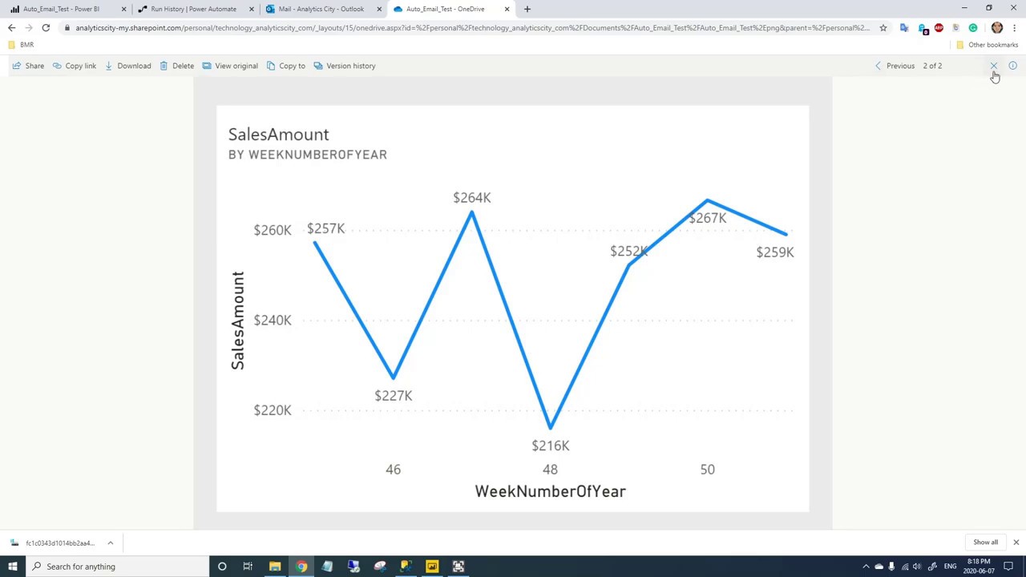Open the Grammarly extension

click(973, 28)
